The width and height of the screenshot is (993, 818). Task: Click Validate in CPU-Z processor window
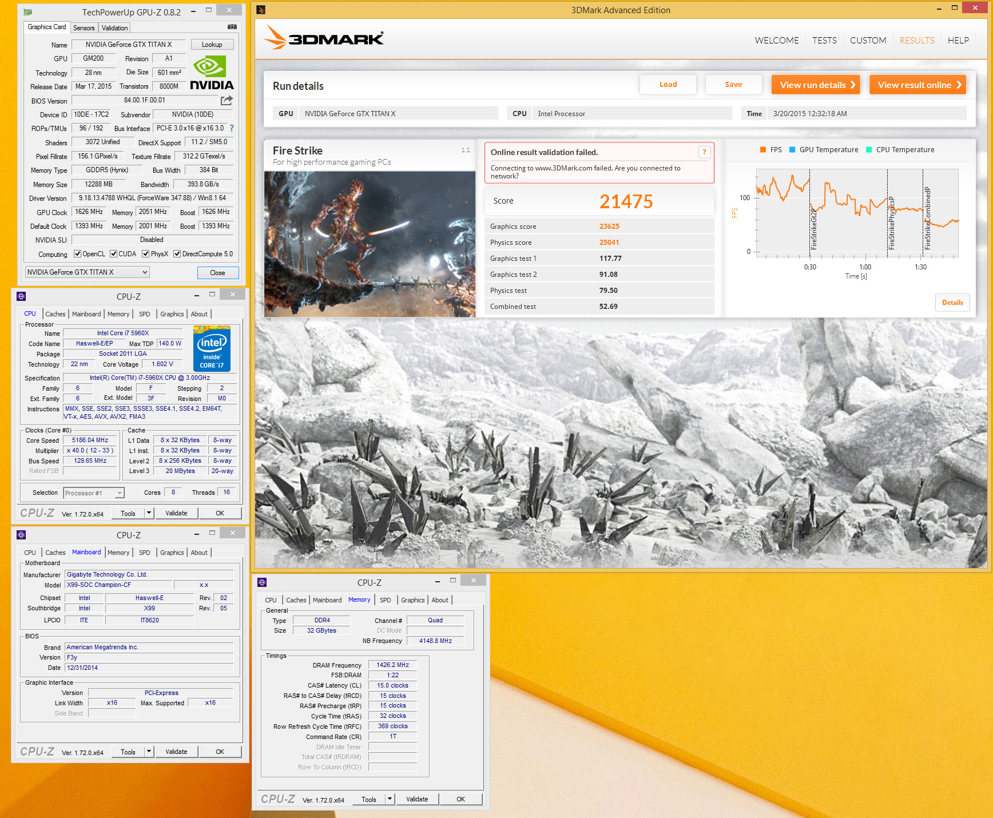[176, 513]
